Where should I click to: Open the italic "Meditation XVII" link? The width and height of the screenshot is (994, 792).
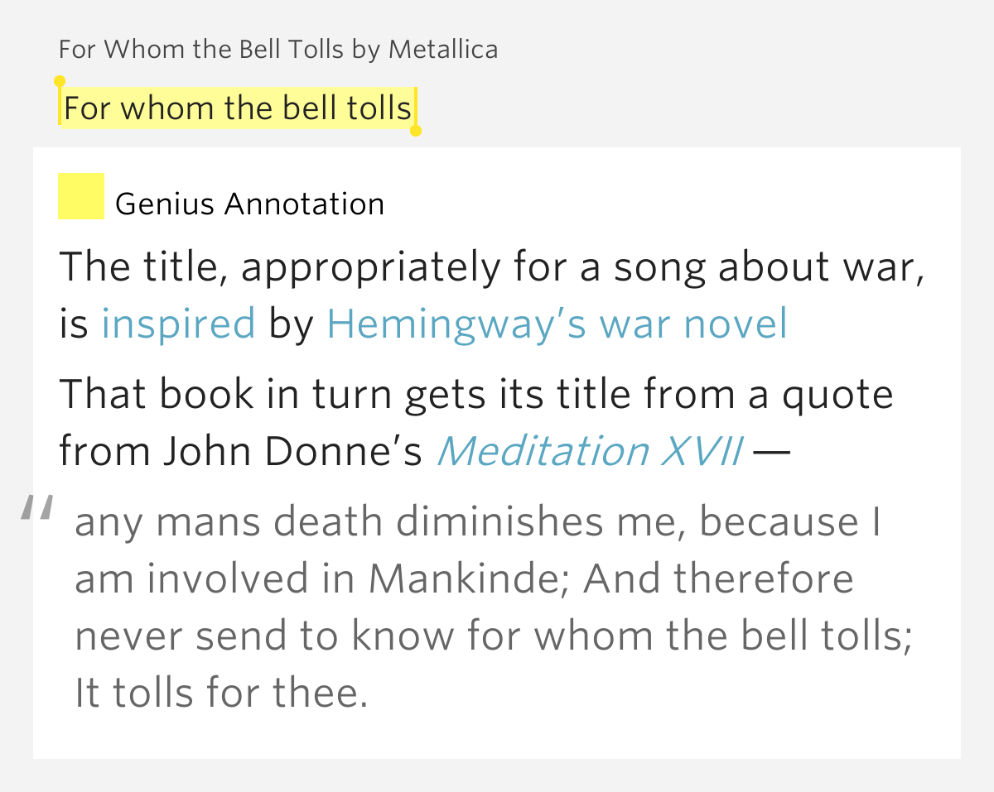[x=589, y=451]
